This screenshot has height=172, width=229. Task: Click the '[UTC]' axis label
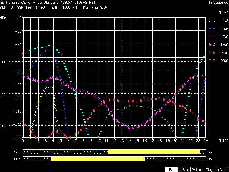click(x=223, y=140)
